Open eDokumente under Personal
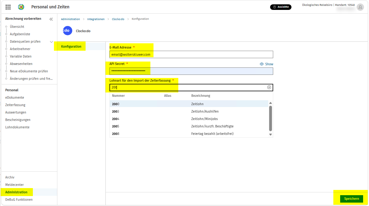Image resolution: width=369 pixels, height=206 pixels. [x=15, y=98]
